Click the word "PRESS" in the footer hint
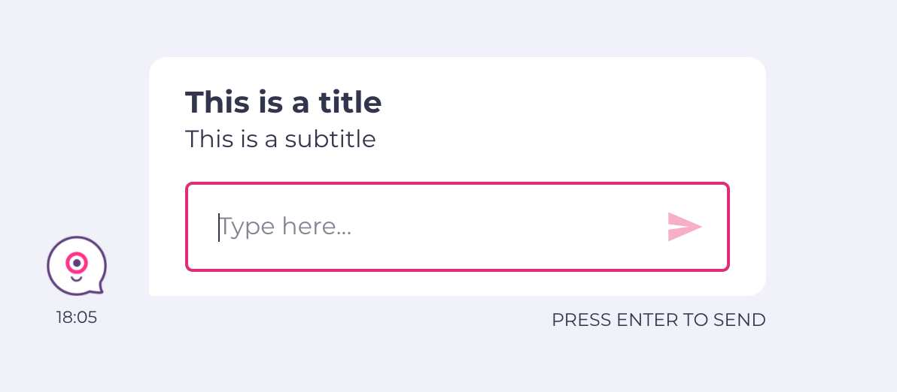 point(581,320)
